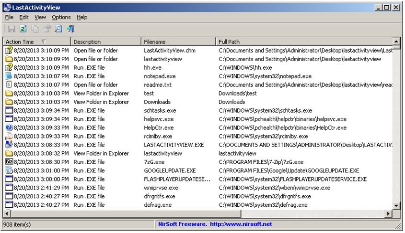The image size is (405, 233).
Task: Click the Refresh toolbar icon
Action: (23, 29)
